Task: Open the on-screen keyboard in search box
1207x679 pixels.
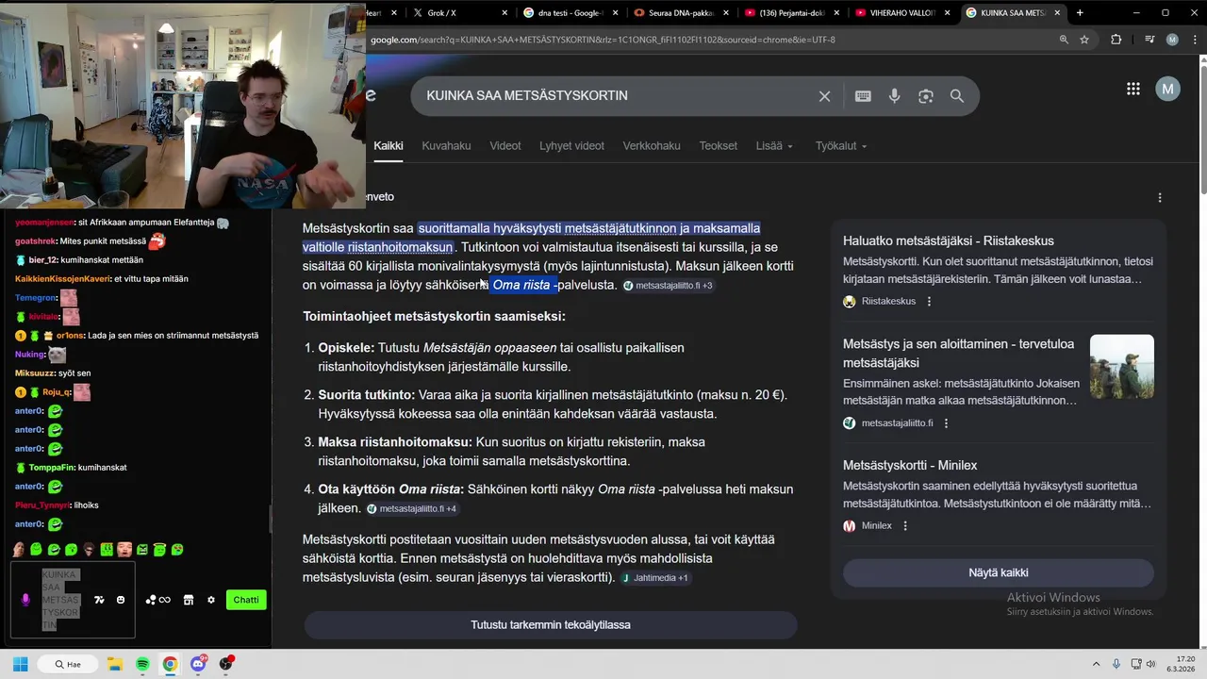Action: coord(863,96)
